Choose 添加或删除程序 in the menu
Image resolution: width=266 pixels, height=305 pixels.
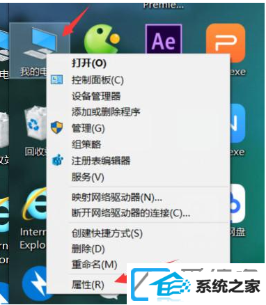point(106,112)
